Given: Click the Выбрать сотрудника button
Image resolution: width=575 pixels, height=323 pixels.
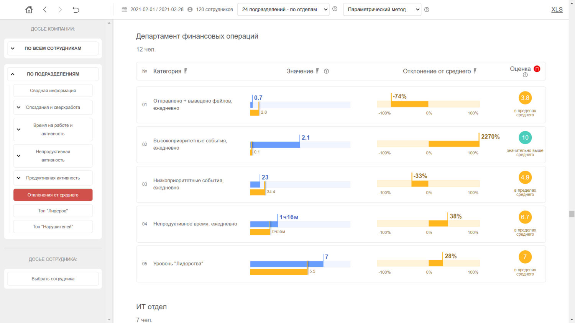Looking at the screenshot, I should pos(53,279).
